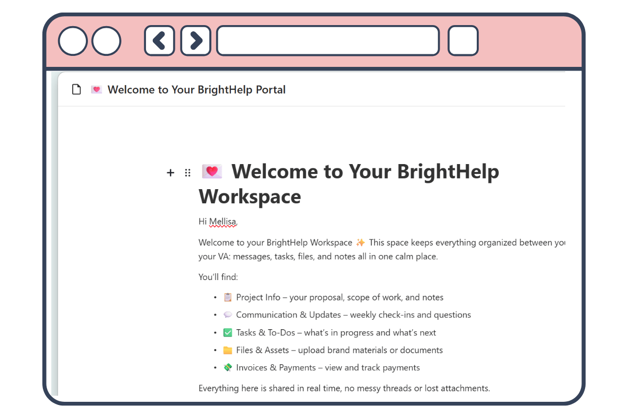Click the browser address bar
Image resolution: width=628 pixels, height=418 pixels.
328,40
